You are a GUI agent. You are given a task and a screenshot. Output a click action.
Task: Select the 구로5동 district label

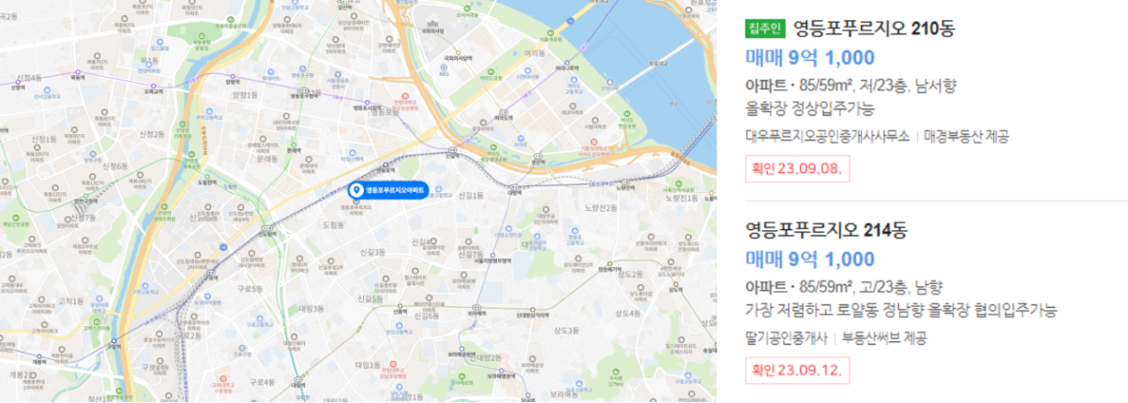[x=249, y=289]
